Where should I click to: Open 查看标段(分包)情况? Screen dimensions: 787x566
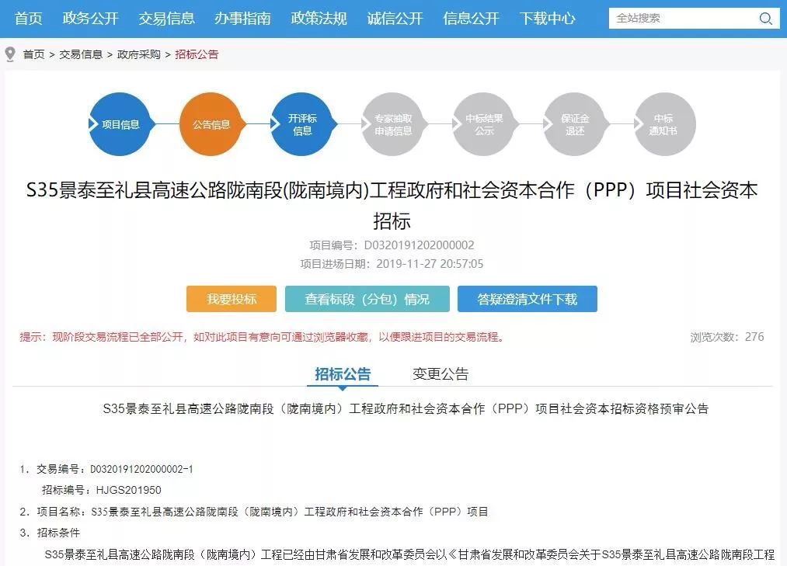[x=366, y=298]
